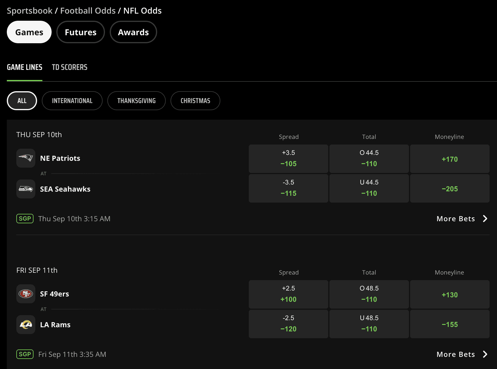Filter games by INTERNATIONAL
Image resolution: width=497 pixels, height=369 pixels.
pyautogui.click(x=72, y=101)
